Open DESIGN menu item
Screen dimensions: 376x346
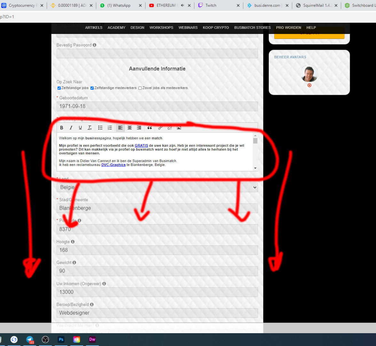coord(137,28)
